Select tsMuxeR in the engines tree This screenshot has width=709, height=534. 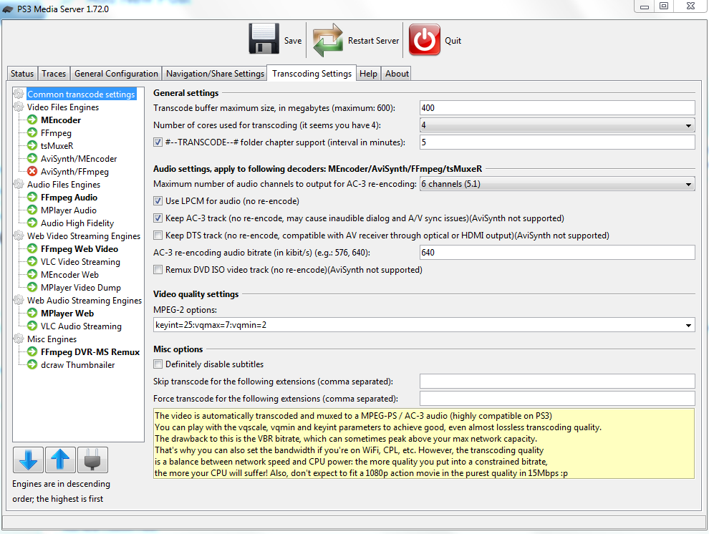pos(57,146)
